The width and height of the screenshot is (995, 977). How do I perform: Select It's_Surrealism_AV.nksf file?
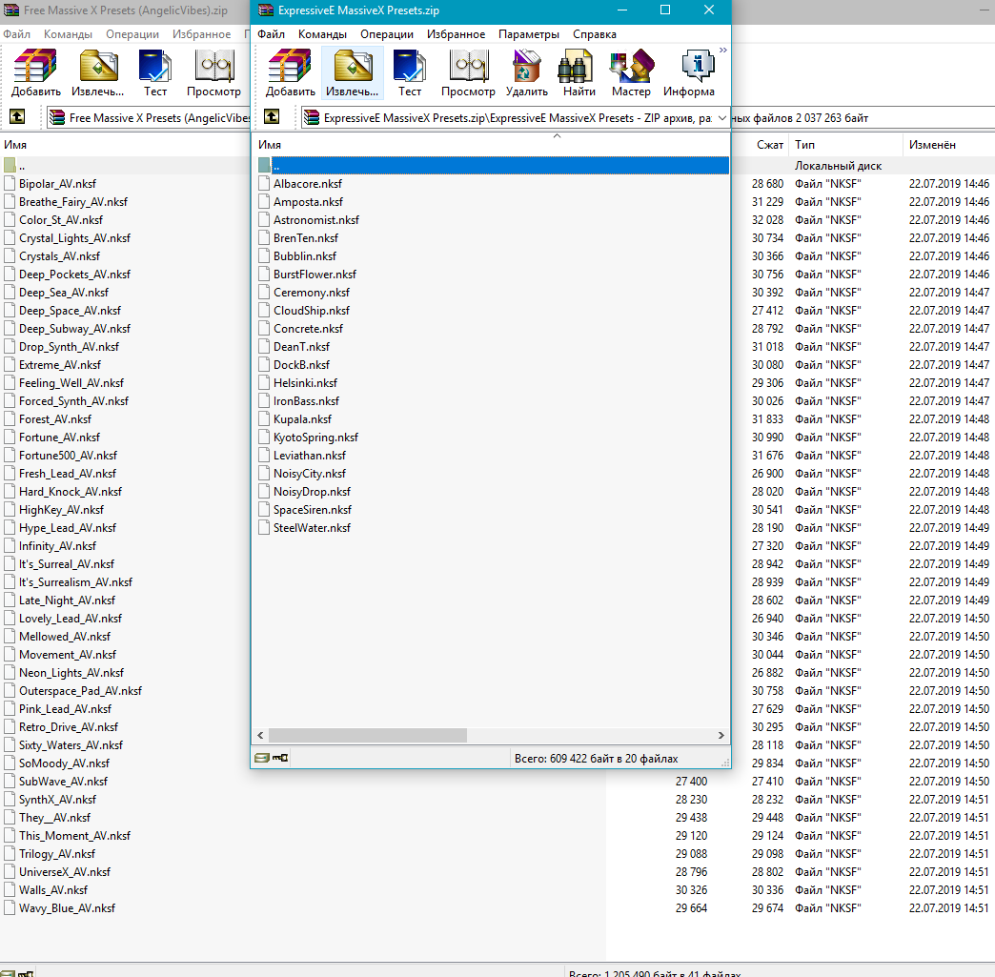point(75,582)
